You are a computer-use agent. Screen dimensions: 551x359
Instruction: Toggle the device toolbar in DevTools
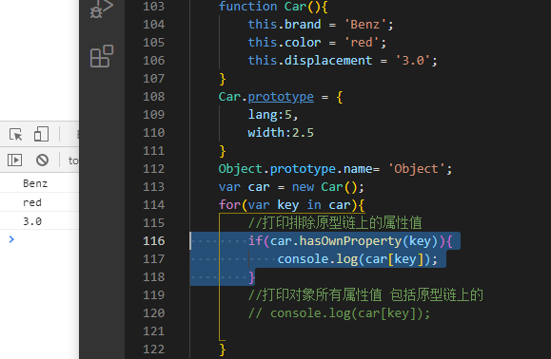pyautogui.click(x=42, y=134)
